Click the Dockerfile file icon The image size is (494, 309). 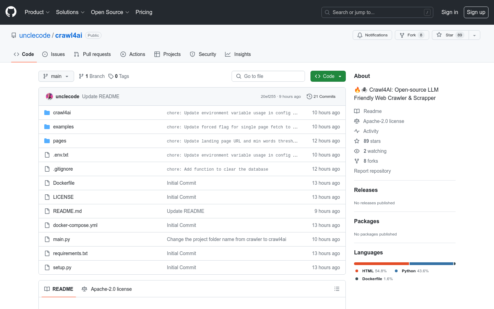(47, 183)
